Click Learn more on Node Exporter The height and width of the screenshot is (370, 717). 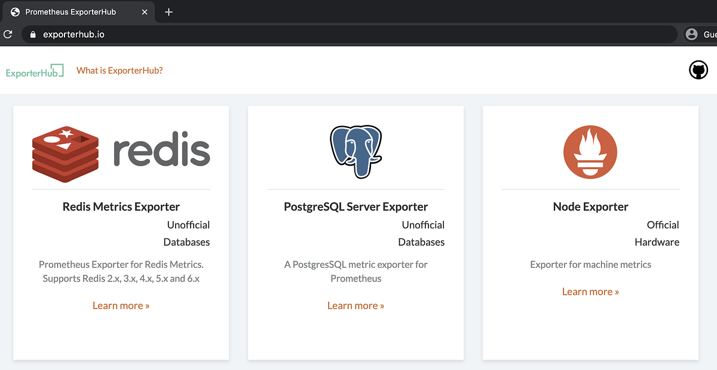pos(590,291)
